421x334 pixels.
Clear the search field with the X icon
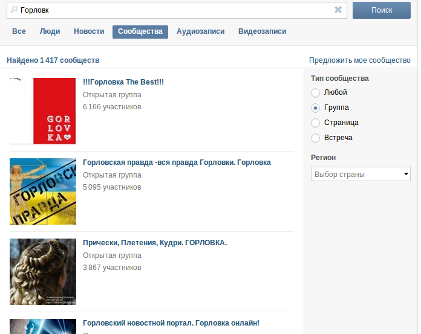tap(338, 10)
